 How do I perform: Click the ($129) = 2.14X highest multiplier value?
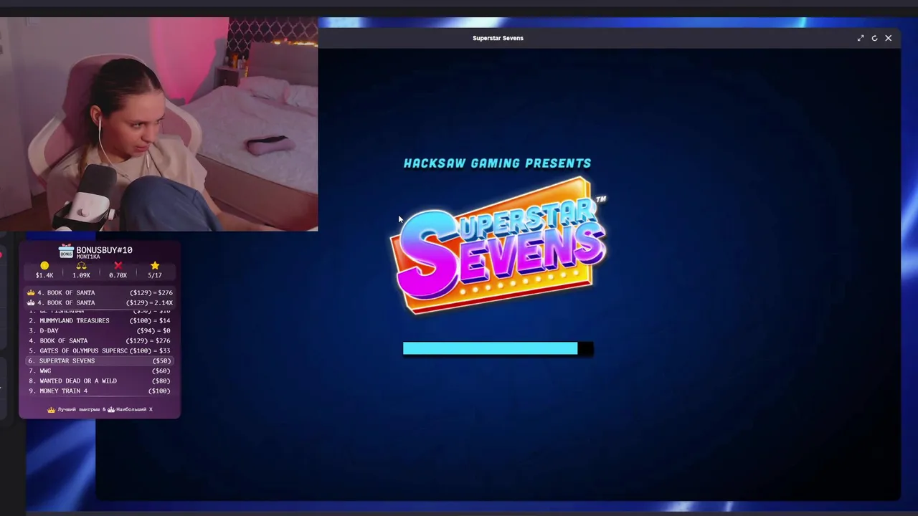point(149,302)
